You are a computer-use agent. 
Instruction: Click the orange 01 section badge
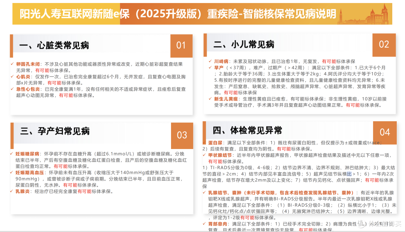[181, 46]
